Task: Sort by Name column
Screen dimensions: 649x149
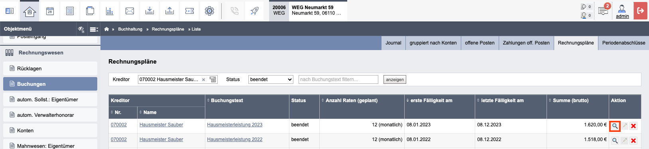Action: coord(148,112)
